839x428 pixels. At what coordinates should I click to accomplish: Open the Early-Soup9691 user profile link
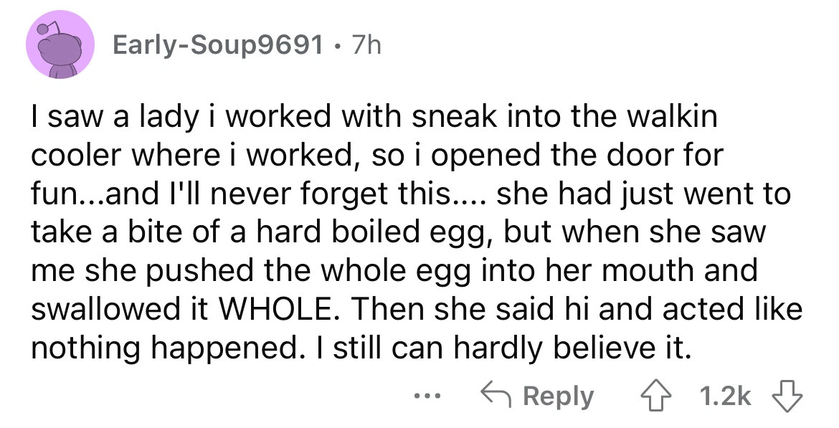click(217, 47)
